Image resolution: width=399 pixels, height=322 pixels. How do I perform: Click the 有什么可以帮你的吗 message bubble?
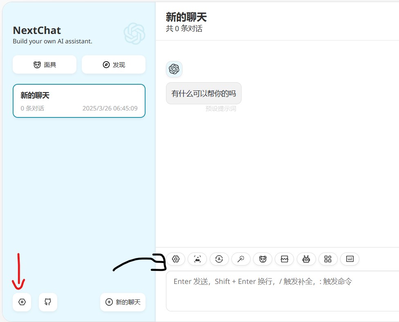204,93
